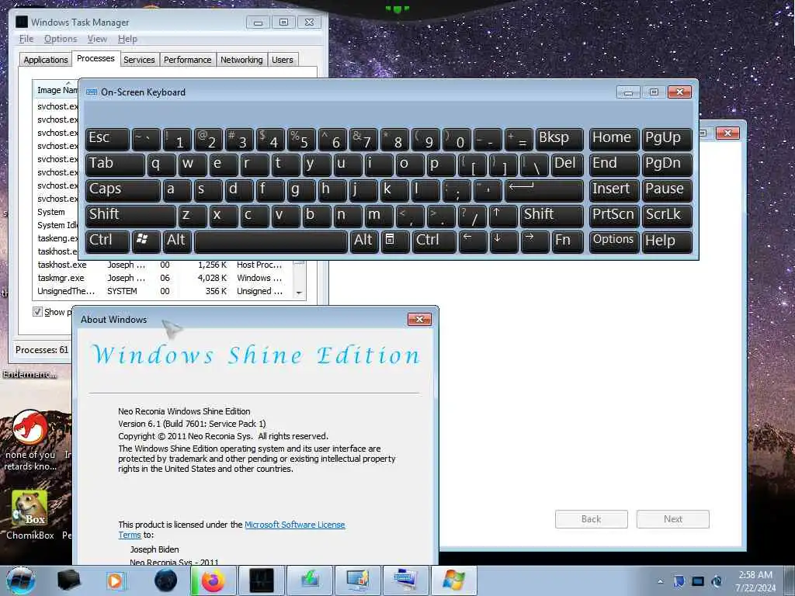This screenshot has width=795, height=596.
Task: Click the Bksp key on keyboard
Action: (x=559, y=139)
